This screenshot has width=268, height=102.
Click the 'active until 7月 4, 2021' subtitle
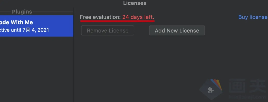point(25,30)
